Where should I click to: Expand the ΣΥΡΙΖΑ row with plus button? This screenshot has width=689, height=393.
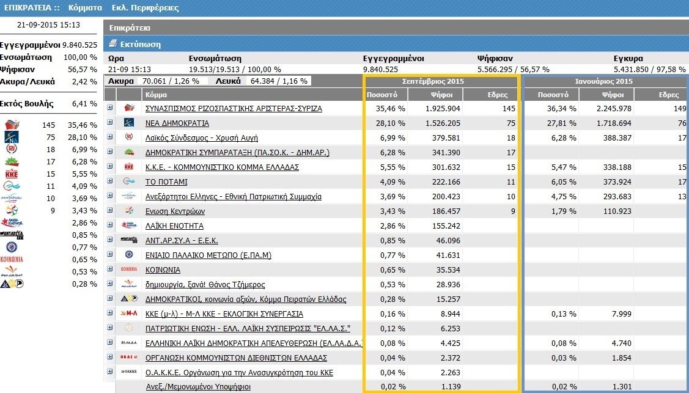coord(110,108)
